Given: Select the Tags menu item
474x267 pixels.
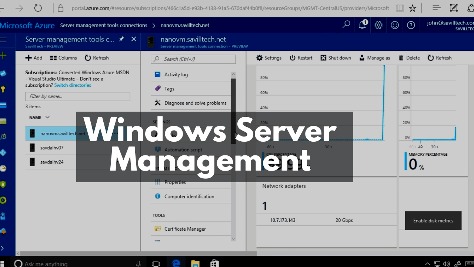Looking at the screenshot, I should (x=169, y=88).
